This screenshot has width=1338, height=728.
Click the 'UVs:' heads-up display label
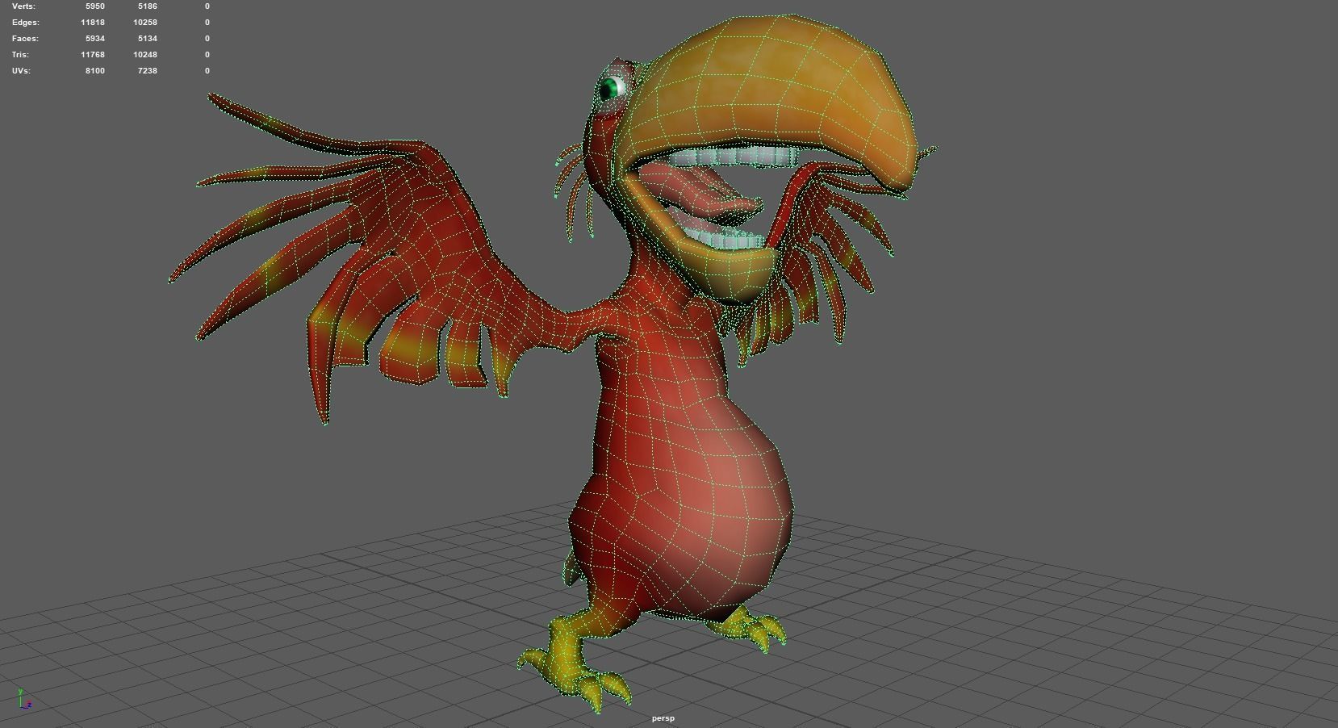pos(21,71)
